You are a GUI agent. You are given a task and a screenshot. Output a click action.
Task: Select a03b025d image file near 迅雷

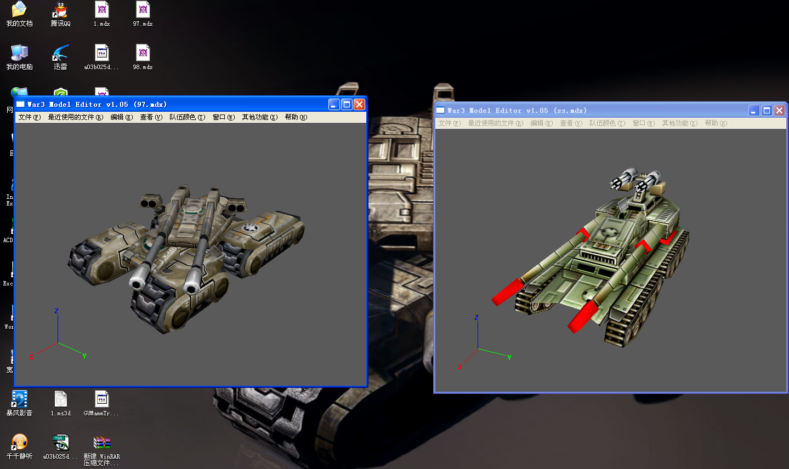[101, 57]
